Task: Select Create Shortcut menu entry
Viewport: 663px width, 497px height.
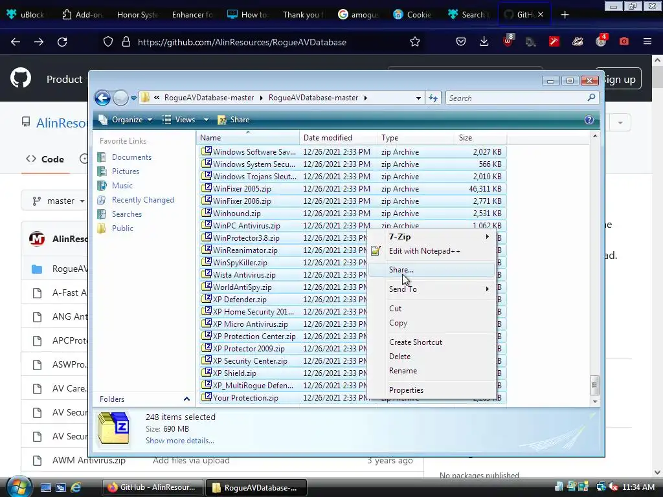Action: click(x=432, y=342)
